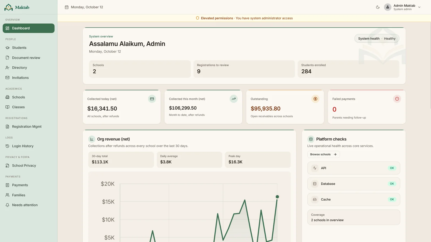
Task: Click the Payments receipt icon
Action: [8, 185]
